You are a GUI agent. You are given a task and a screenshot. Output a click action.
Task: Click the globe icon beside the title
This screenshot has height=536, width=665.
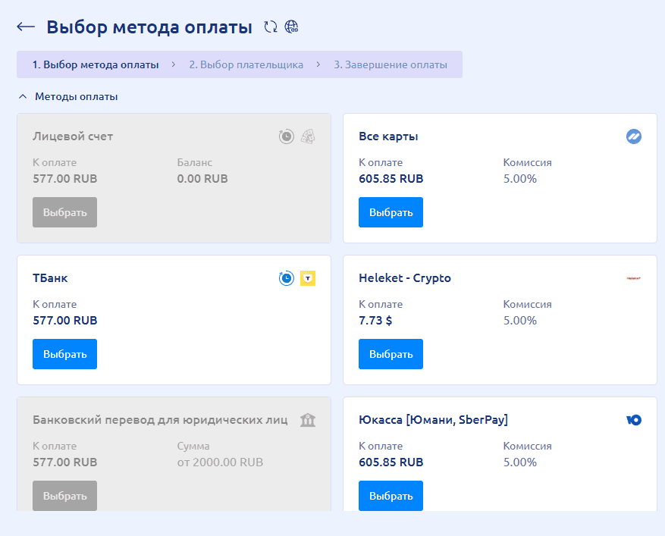click(x=291, y=27)
